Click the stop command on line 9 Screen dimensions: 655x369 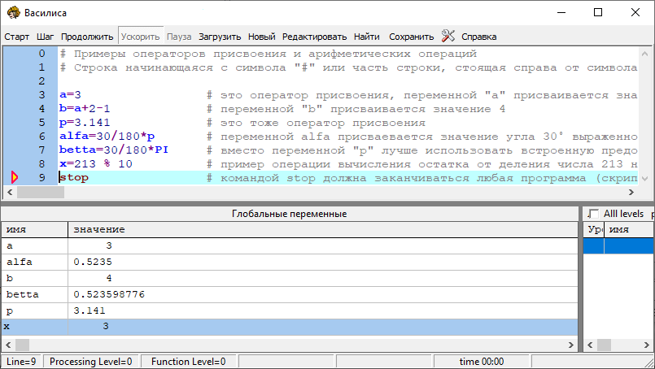(73, 177)
